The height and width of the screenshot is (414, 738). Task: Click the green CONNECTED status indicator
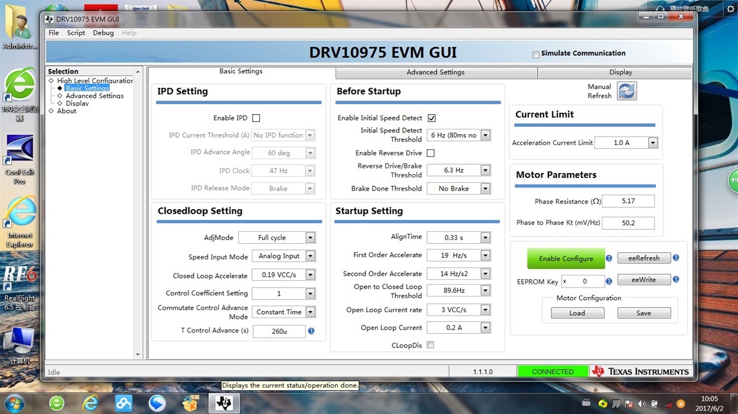(x=553, y=371)
